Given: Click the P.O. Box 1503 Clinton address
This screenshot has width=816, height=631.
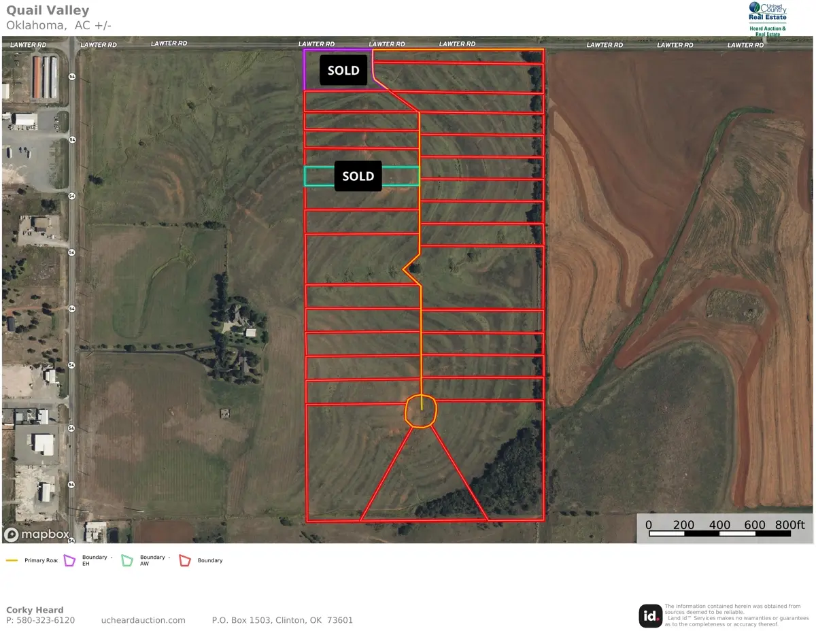Looking at the screenshot, I should click(x=282, y=620).
